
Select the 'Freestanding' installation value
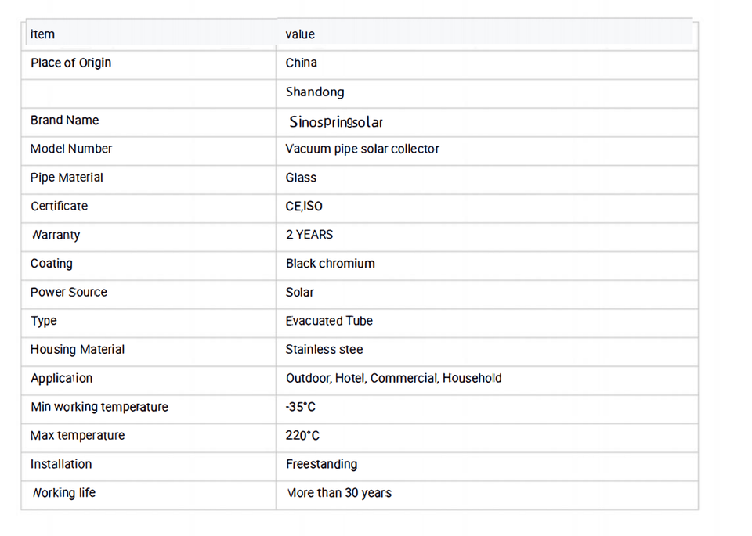point(321,464)
